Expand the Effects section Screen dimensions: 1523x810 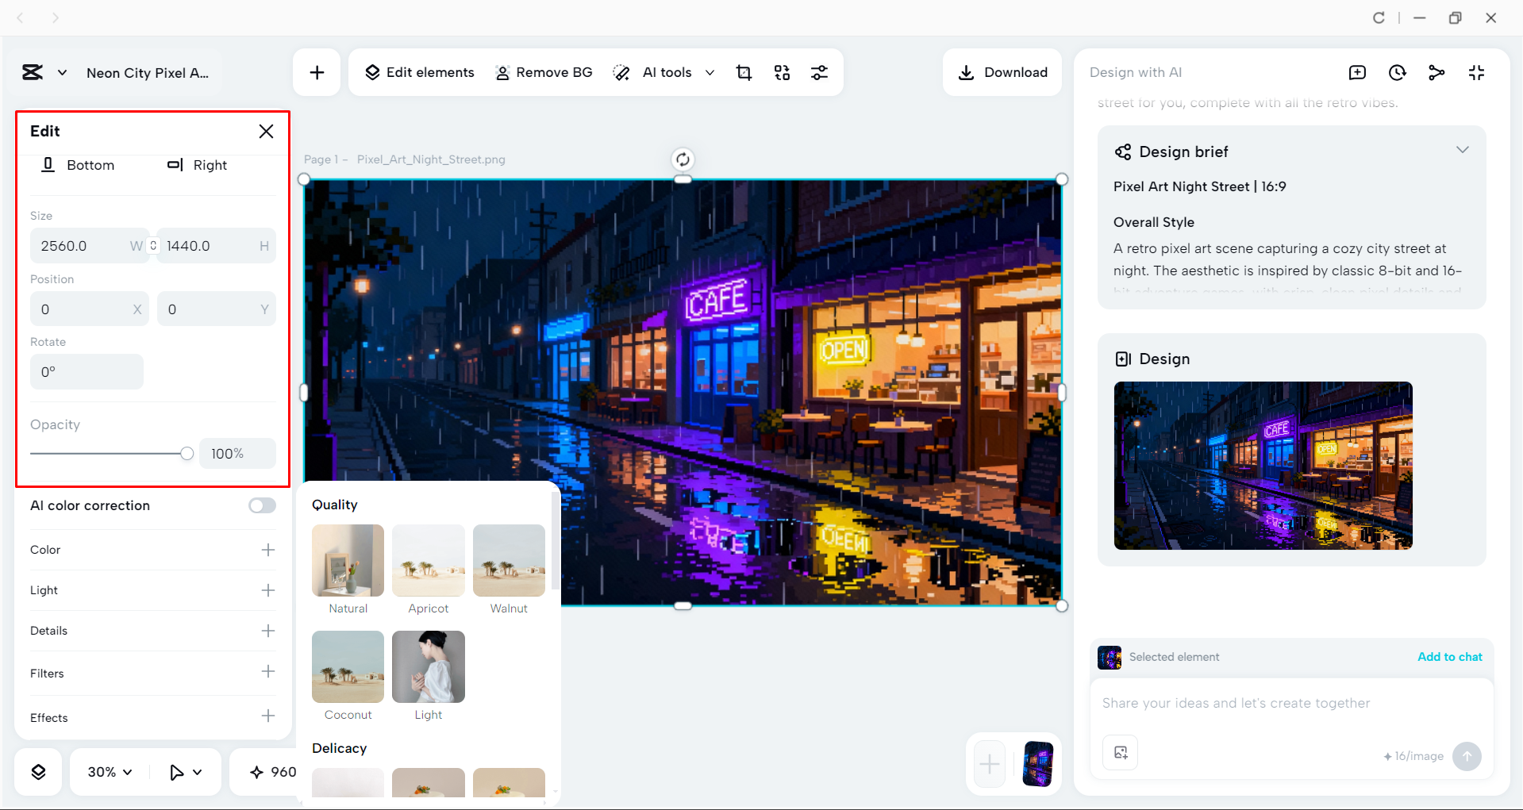(x=268, y=716)
